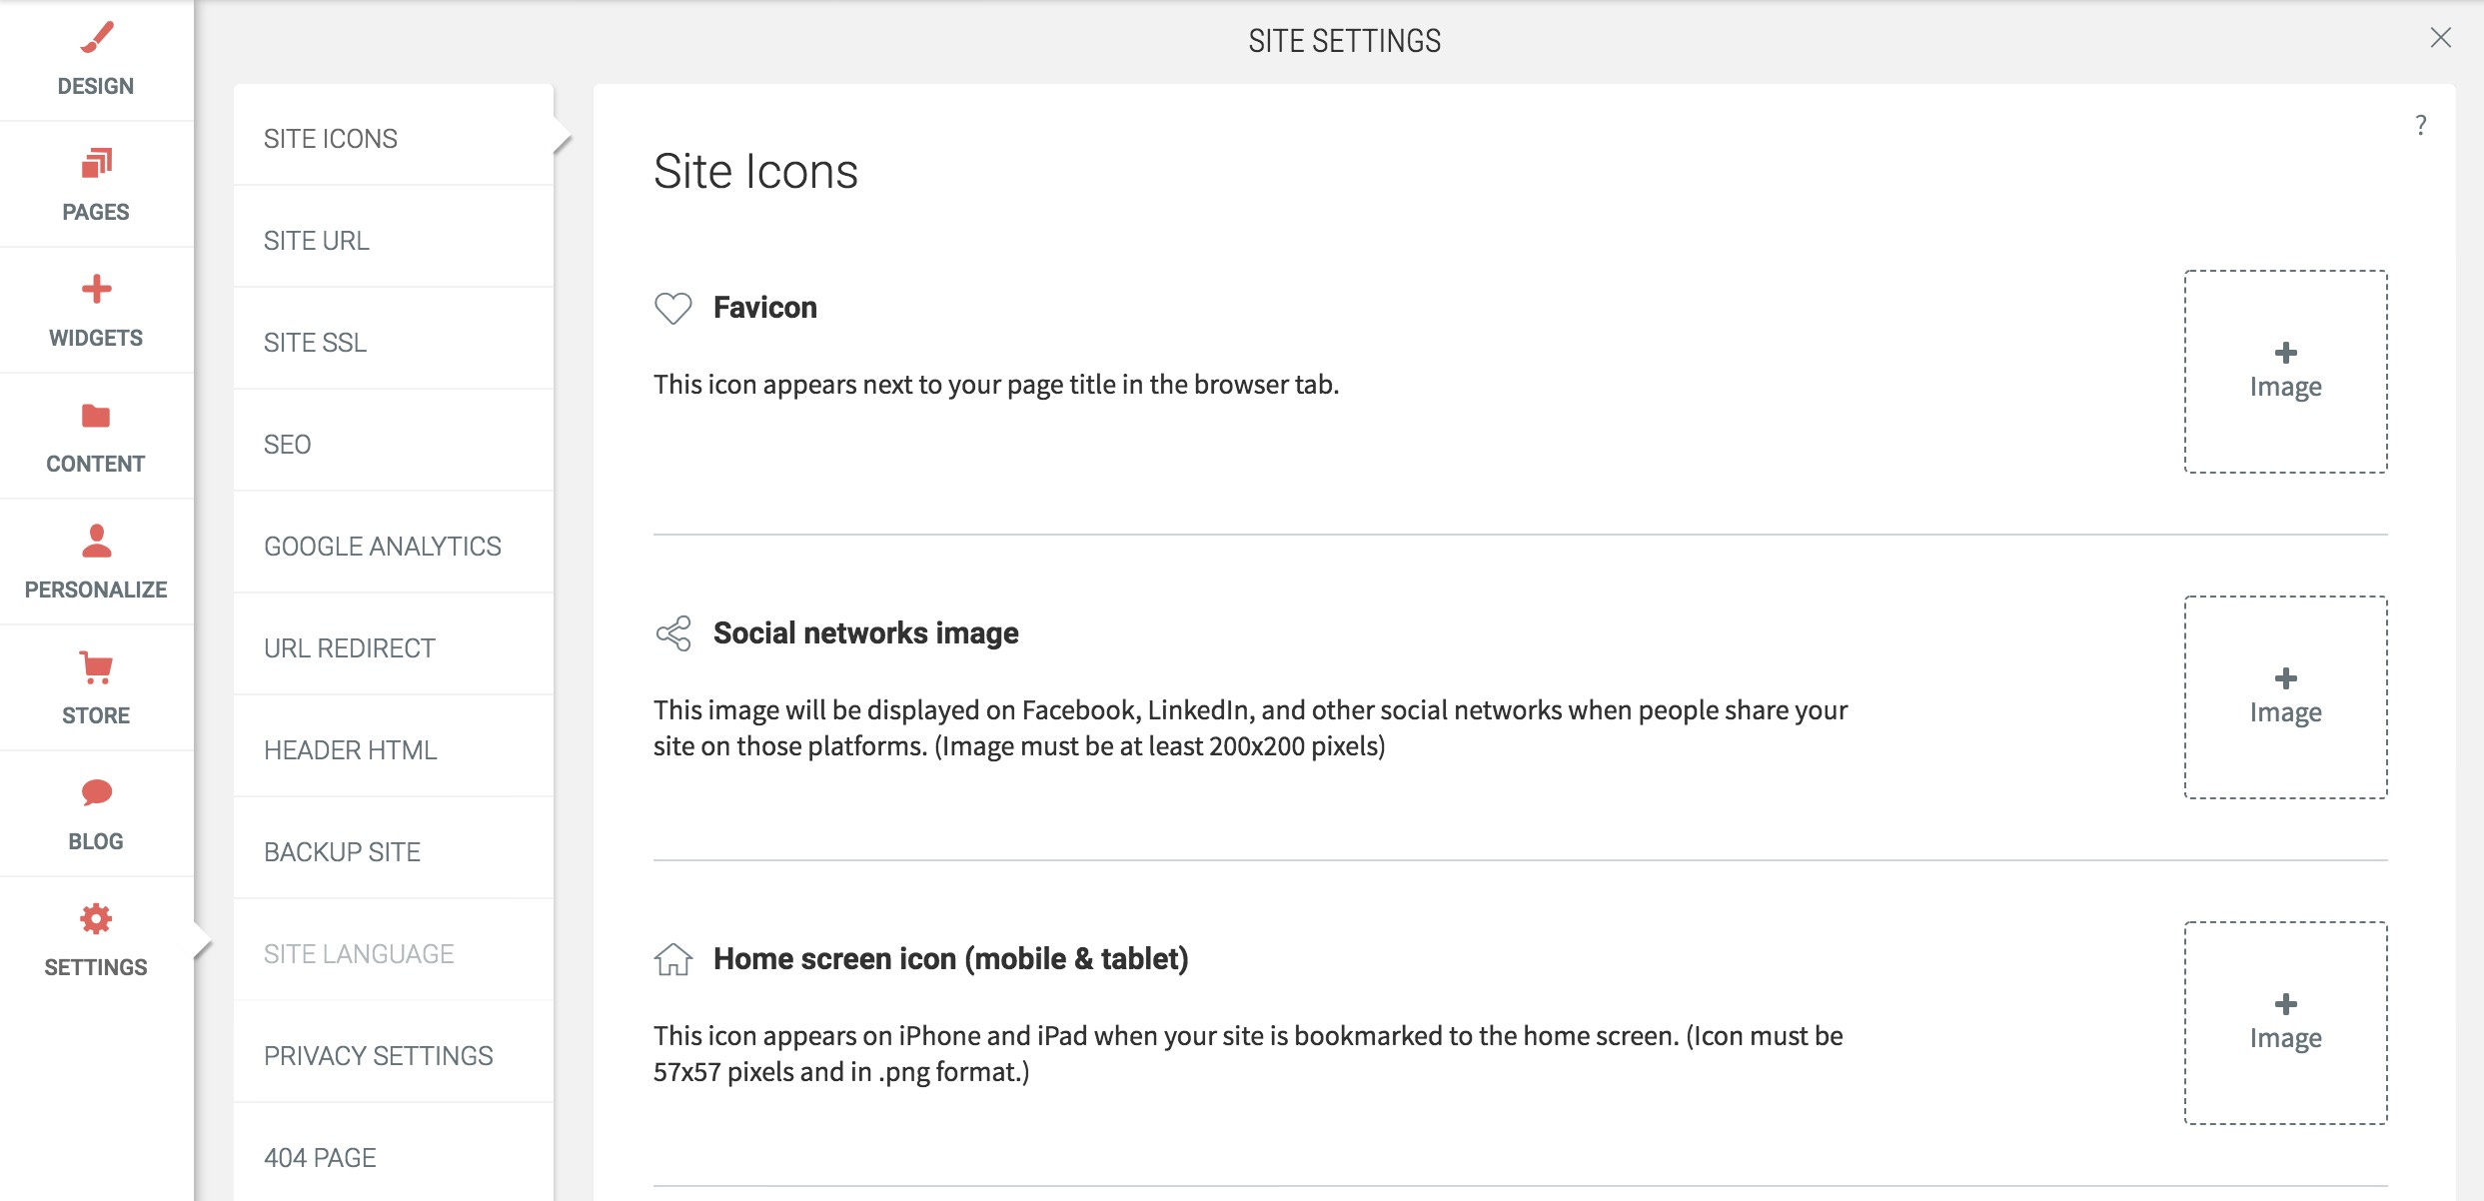Click the Settings gear icon

pos(96,919)
